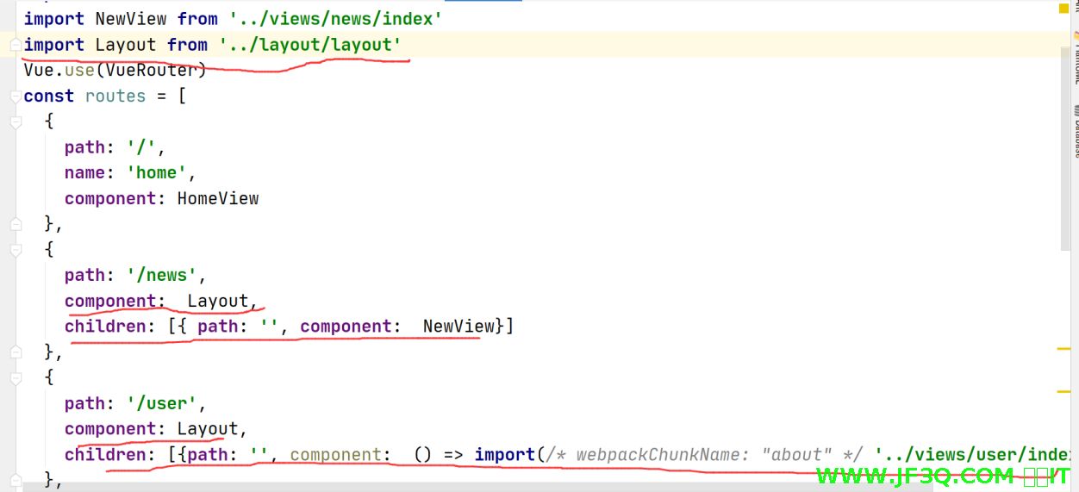Click the 'home' route name string
This screenshot has width=1079, height=492.
click(156, 173)
